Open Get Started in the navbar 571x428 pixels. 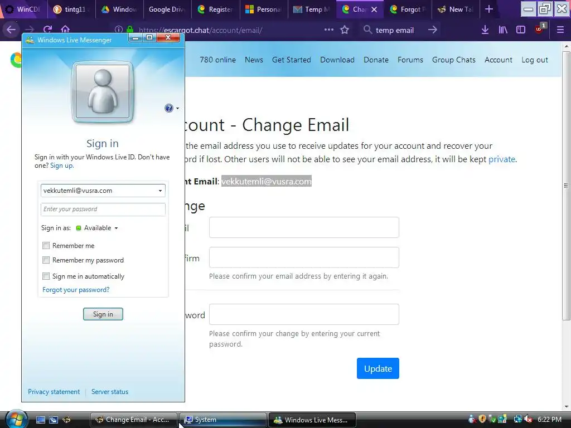click(x=291, y=60)
